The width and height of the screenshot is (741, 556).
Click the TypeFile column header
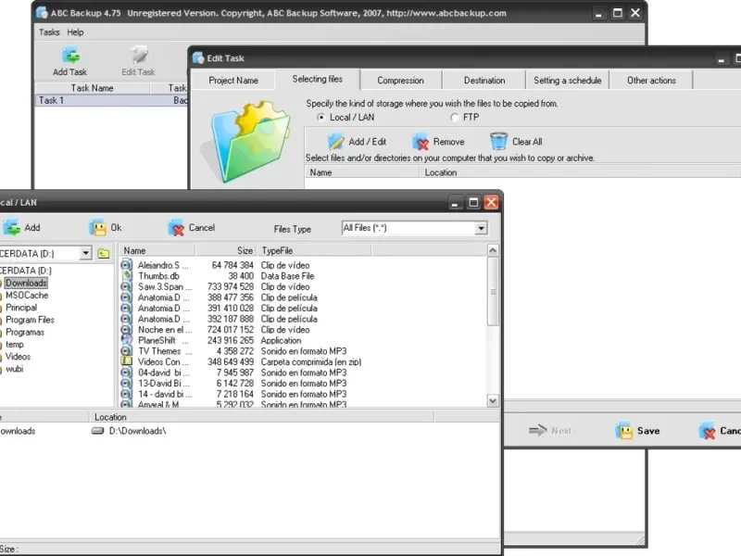(314, 250)
